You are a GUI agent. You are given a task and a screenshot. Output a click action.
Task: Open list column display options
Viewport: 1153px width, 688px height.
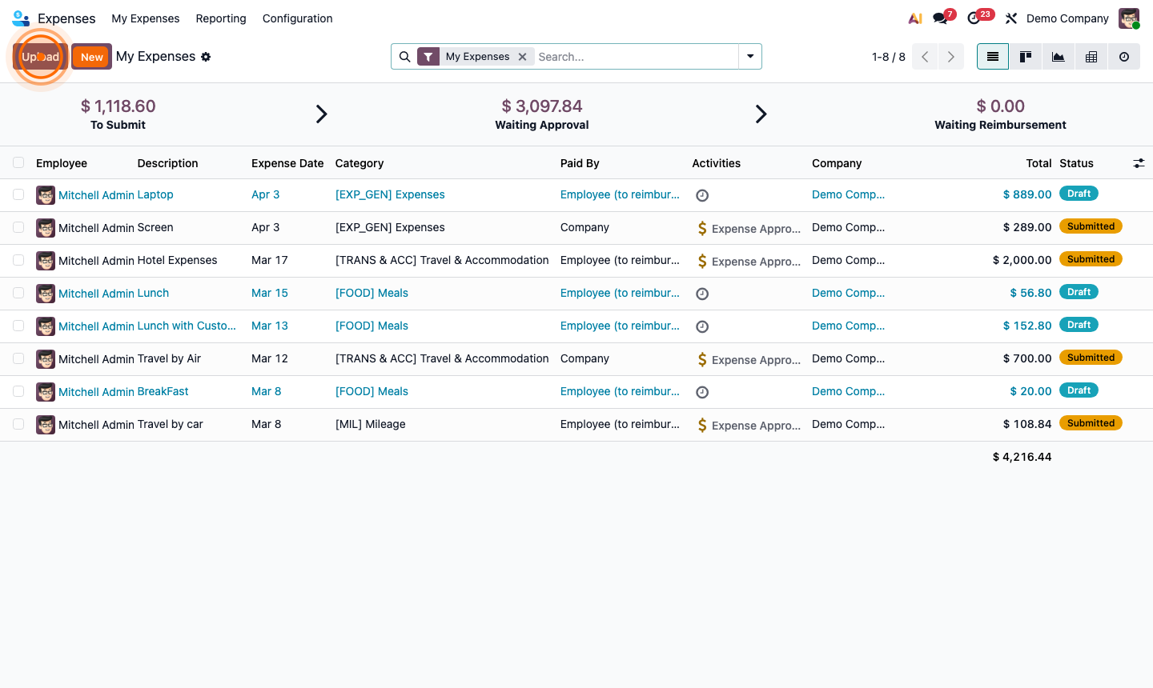1139,162
